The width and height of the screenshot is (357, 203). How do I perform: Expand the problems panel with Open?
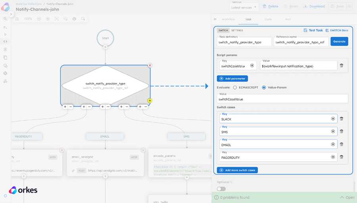(x=347, y=197)
